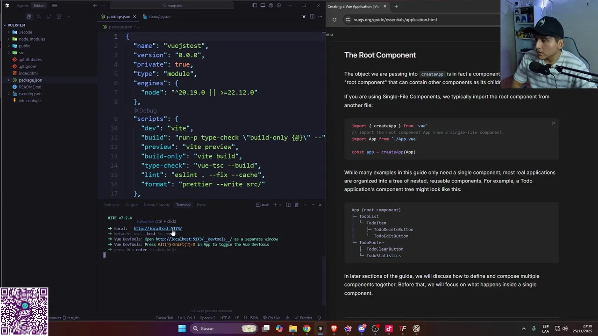This screenshot has width=598, height=336.
Task: Click the taskbar Buscar search box
Action: [x=224, y=329]
